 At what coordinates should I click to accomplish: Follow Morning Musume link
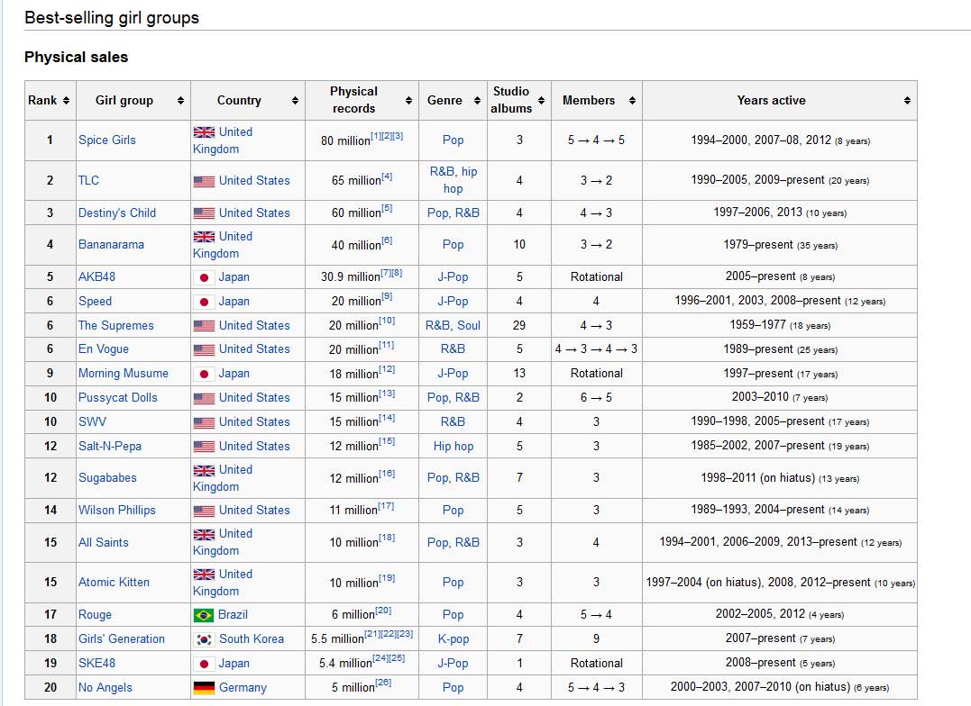[124, 374]
